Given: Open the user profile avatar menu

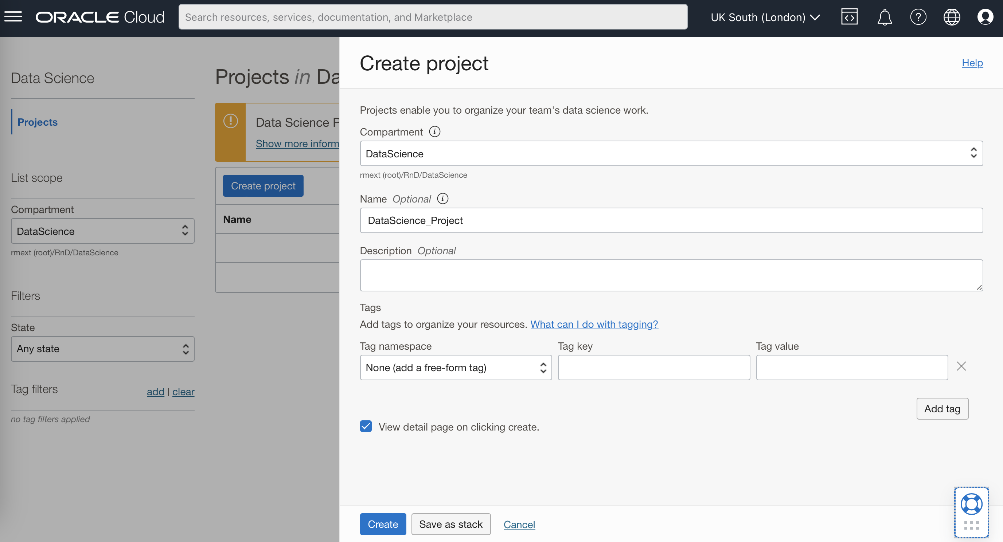Looking at the screenshot, I should (x=985, y=17).
